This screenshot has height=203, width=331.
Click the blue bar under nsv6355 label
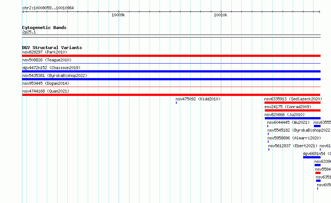[317, 126]
